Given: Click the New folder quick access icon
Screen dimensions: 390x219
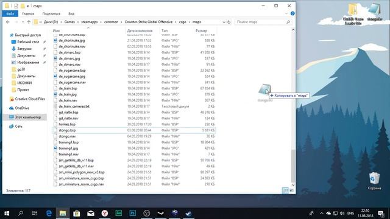Looking at the screenshot, I should (x=23, y=5).
